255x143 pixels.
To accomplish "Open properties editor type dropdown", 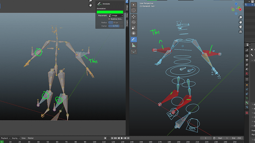I will [248, 45].
